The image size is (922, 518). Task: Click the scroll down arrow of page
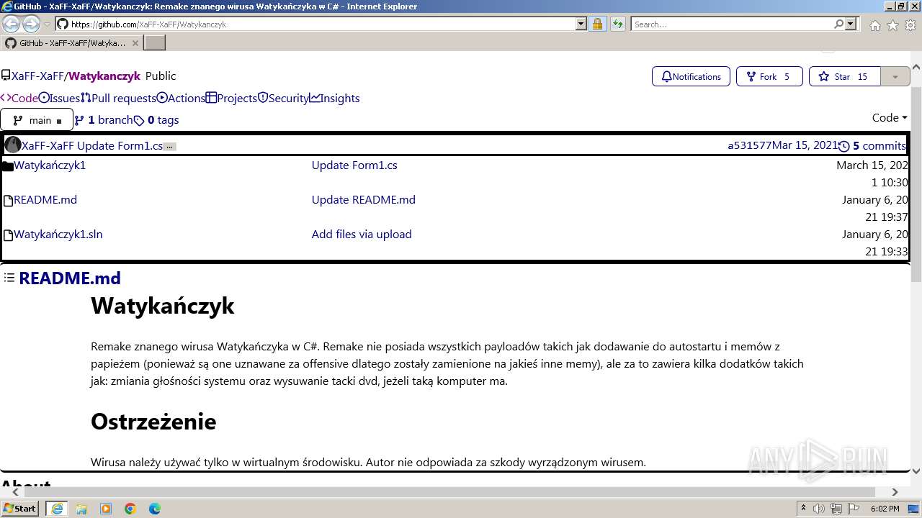tap(916, 471)
